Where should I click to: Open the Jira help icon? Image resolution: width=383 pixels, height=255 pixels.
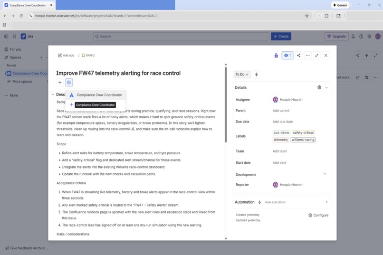(x=361, y=37)
